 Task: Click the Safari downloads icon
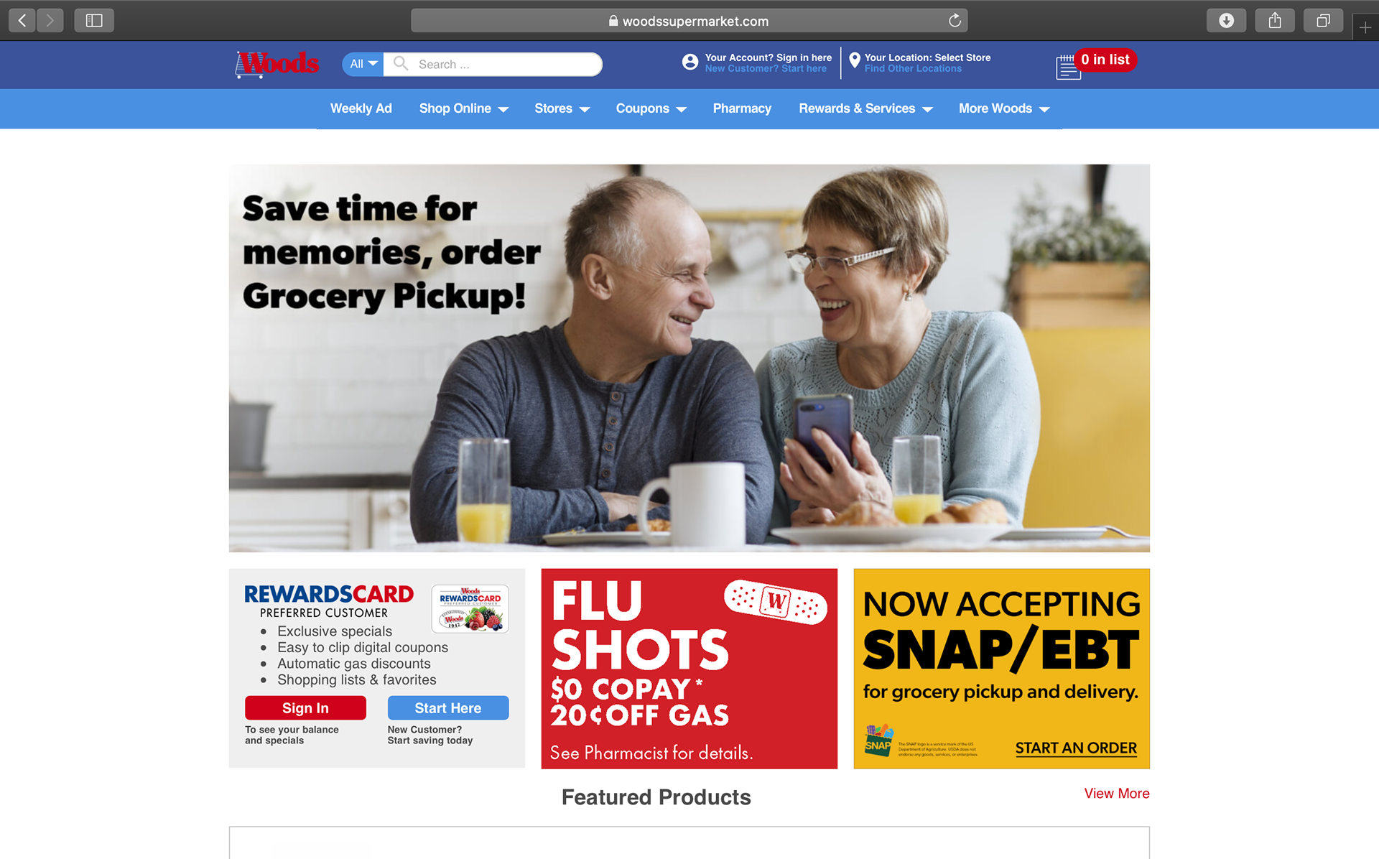coord(1226,21)
